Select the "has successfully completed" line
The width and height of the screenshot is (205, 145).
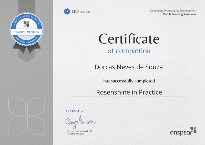coord(129,81)
